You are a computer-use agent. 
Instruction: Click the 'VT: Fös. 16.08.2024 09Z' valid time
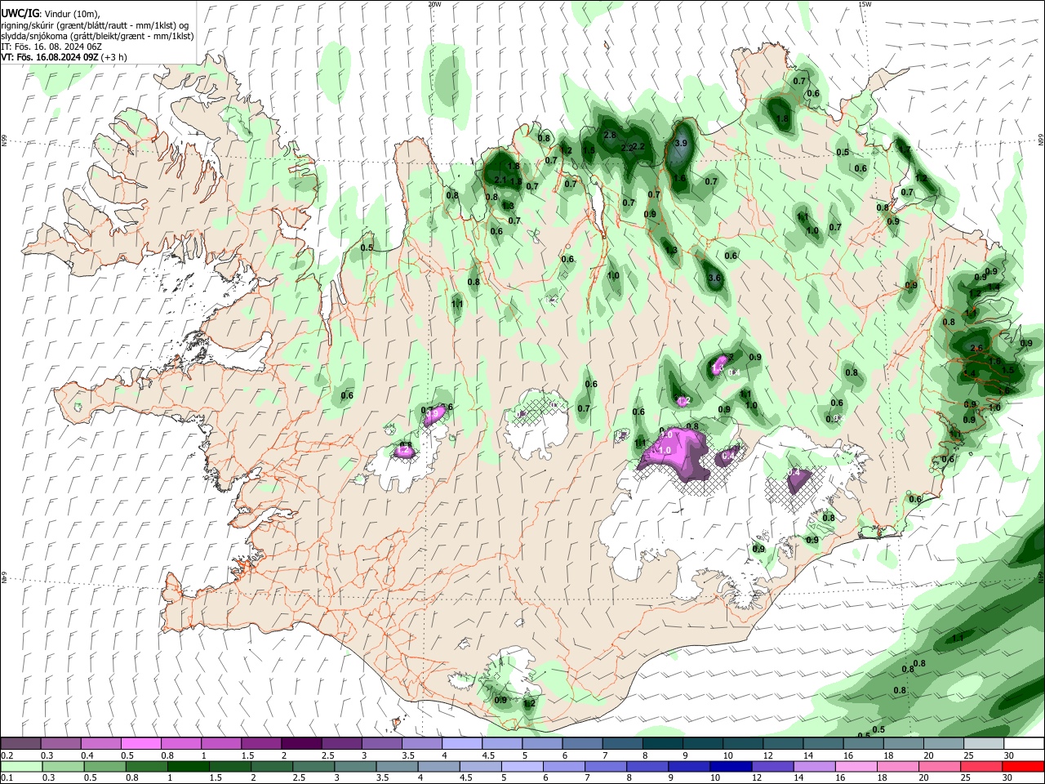[x=50, y=57]
